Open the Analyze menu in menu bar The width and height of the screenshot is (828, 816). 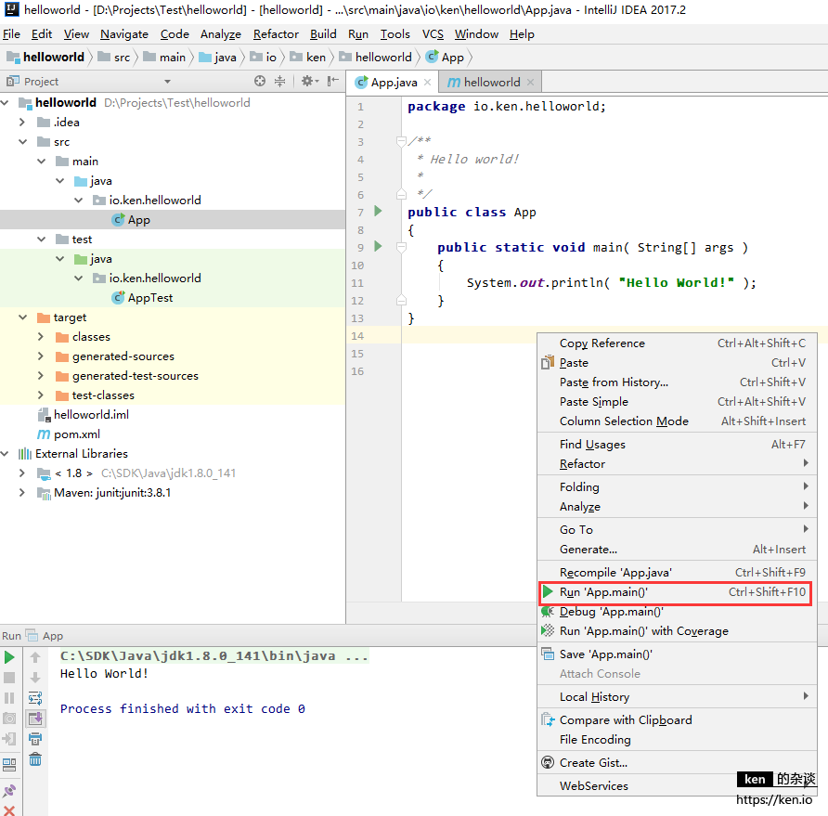click(221, 34)
